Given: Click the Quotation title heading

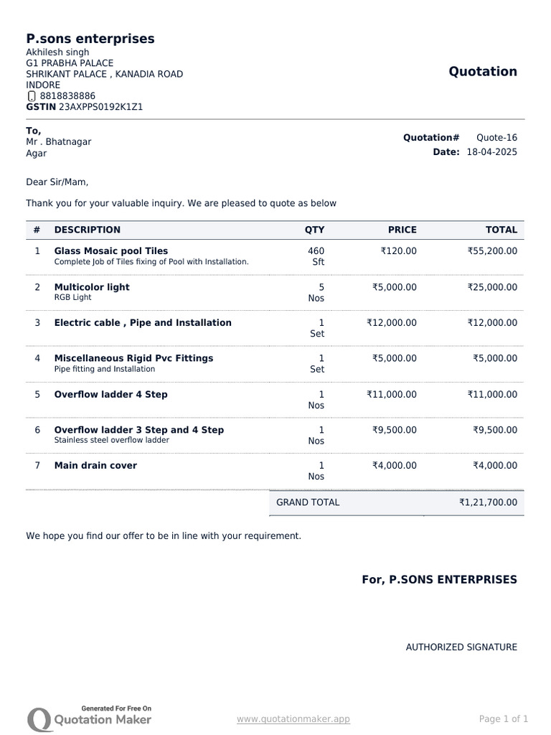Looking at the screenshot, I should [483, 71].
